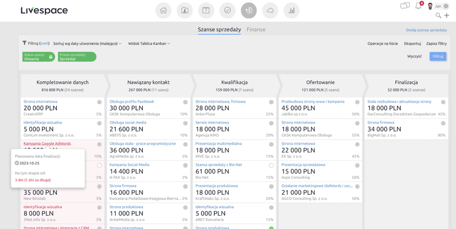Click the 61 000 PLN amount
Screen dimensions: 456x229
point(213,171)
